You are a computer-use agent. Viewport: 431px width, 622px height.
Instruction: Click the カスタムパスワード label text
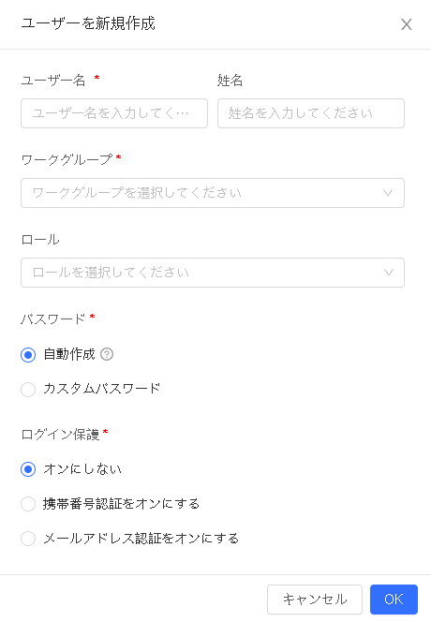pos(101,389)
